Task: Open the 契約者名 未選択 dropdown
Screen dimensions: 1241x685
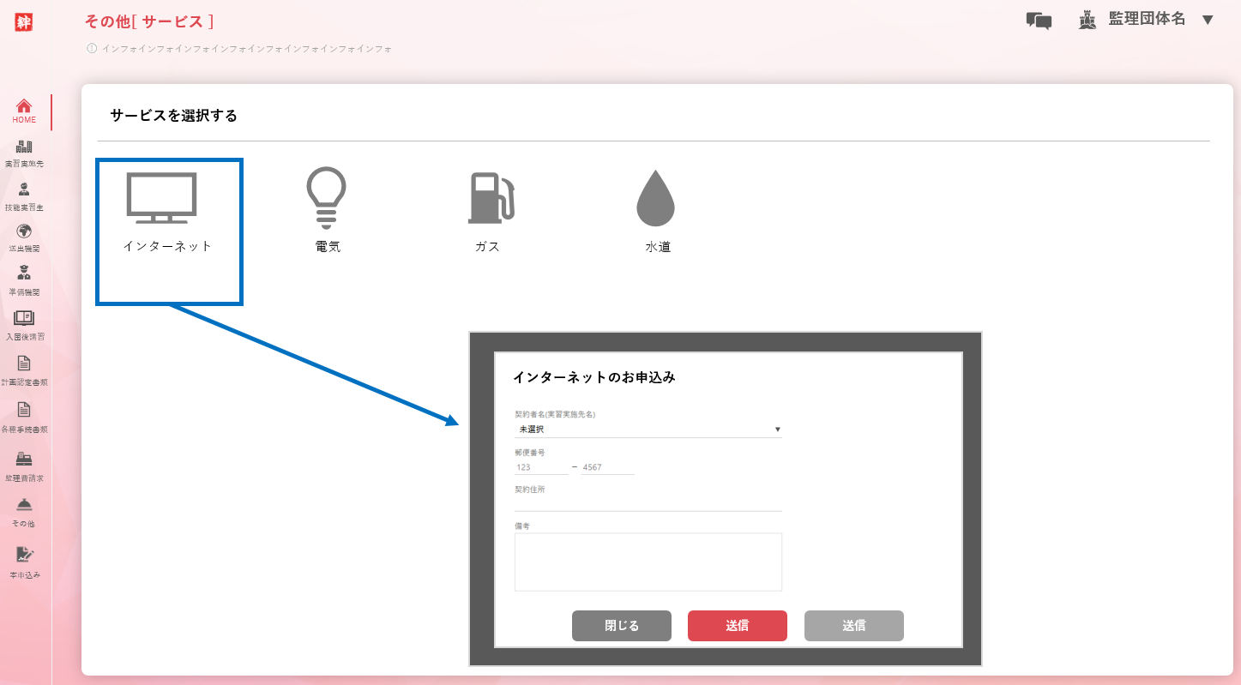Action: click(648, 430)
